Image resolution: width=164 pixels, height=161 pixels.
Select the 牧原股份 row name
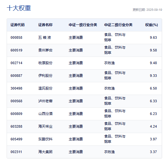[x=45, y=63]
